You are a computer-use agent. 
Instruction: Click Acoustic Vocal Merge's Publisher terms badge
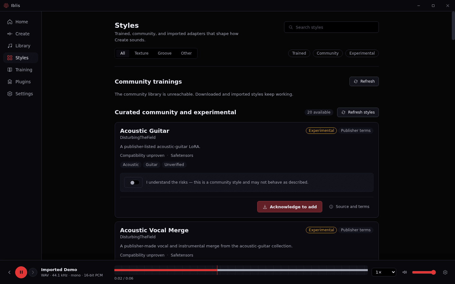355,230
